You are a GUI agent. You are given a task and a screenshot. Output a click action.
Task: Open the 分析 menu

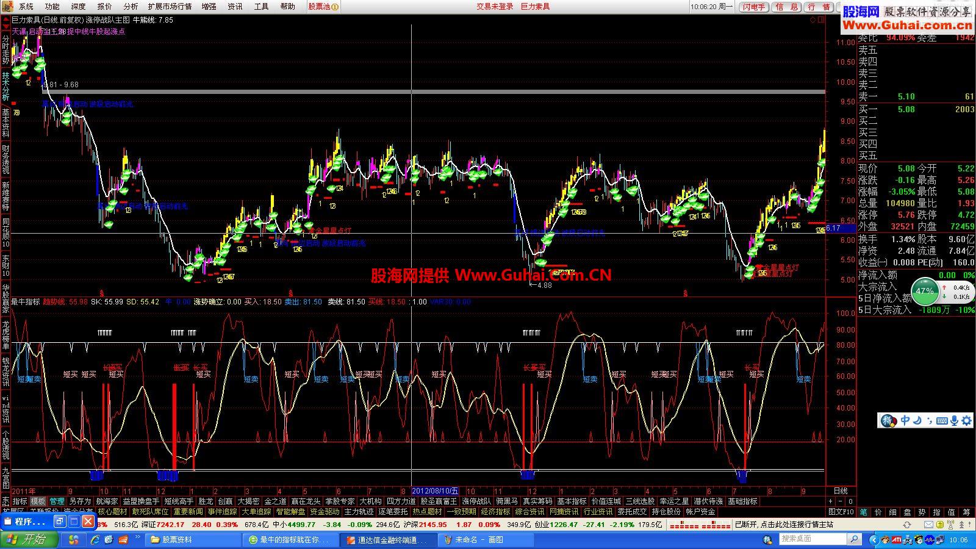pos(131,7)
